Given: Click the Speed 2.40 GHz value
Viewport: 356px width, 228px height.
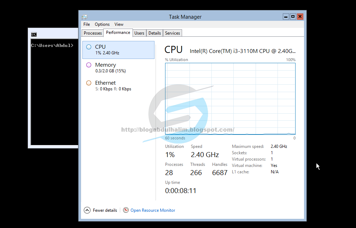Looking at the screenshot, I should 205,155.
